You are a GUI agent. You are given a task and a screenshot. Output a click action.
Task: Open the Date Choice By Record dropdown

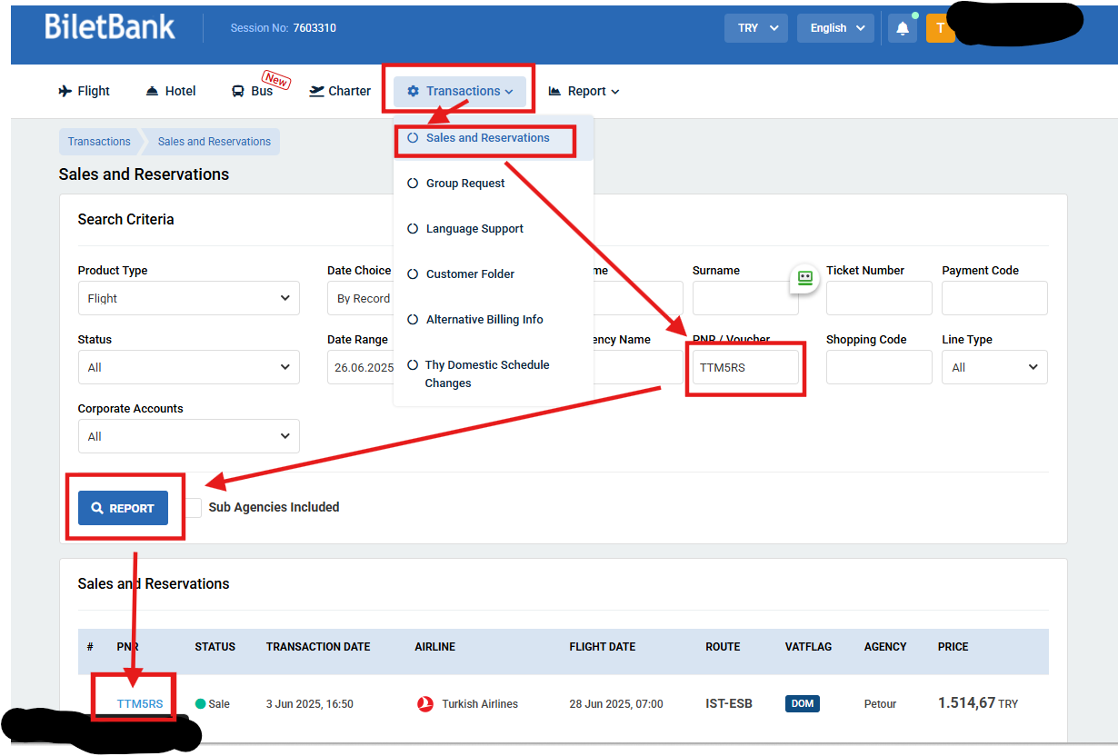click(x=361, y=298)
